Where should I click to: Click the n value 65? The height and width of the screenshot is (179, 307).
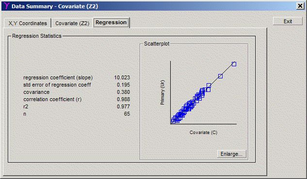pyautogui.click(x=127, y=114)
